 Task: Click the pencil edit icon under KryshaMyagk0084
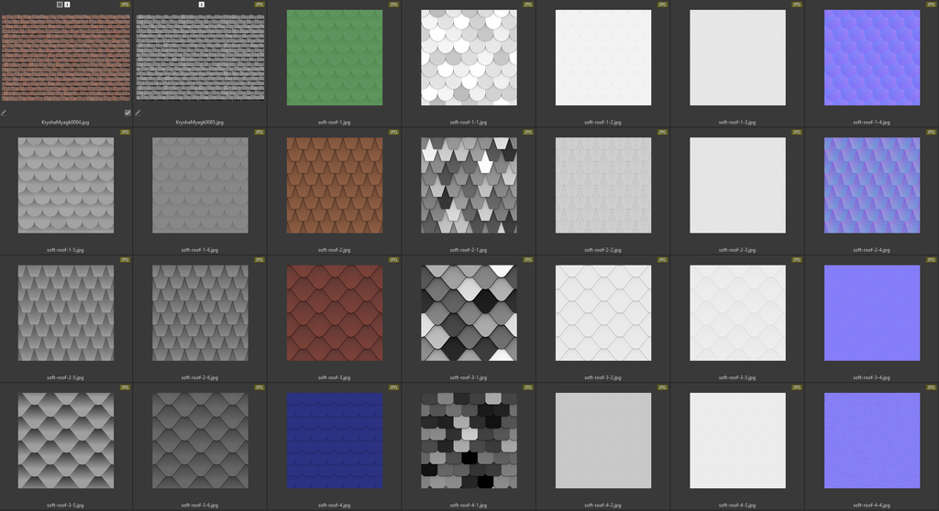click(x=4, y=113)
